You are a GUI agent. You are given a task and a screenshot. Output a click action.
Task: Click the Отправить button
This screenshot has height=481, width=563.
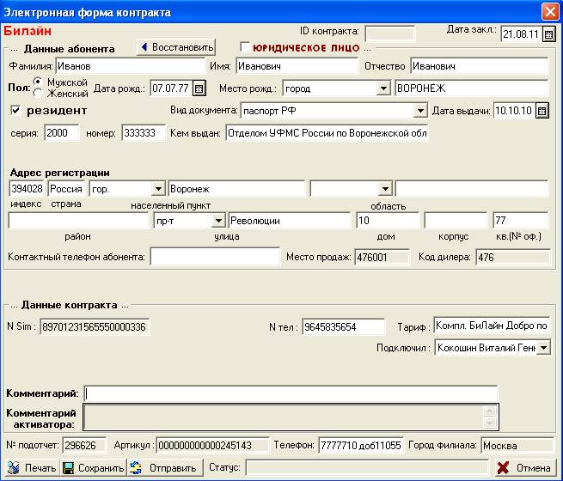pyautogui.click(x=164, y=468)
